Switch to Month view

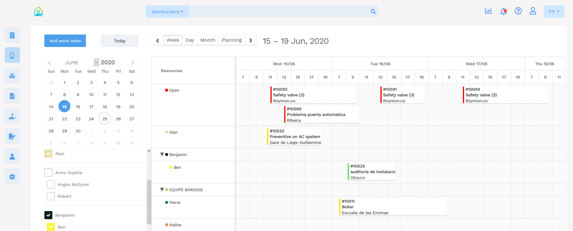[208, 40]
